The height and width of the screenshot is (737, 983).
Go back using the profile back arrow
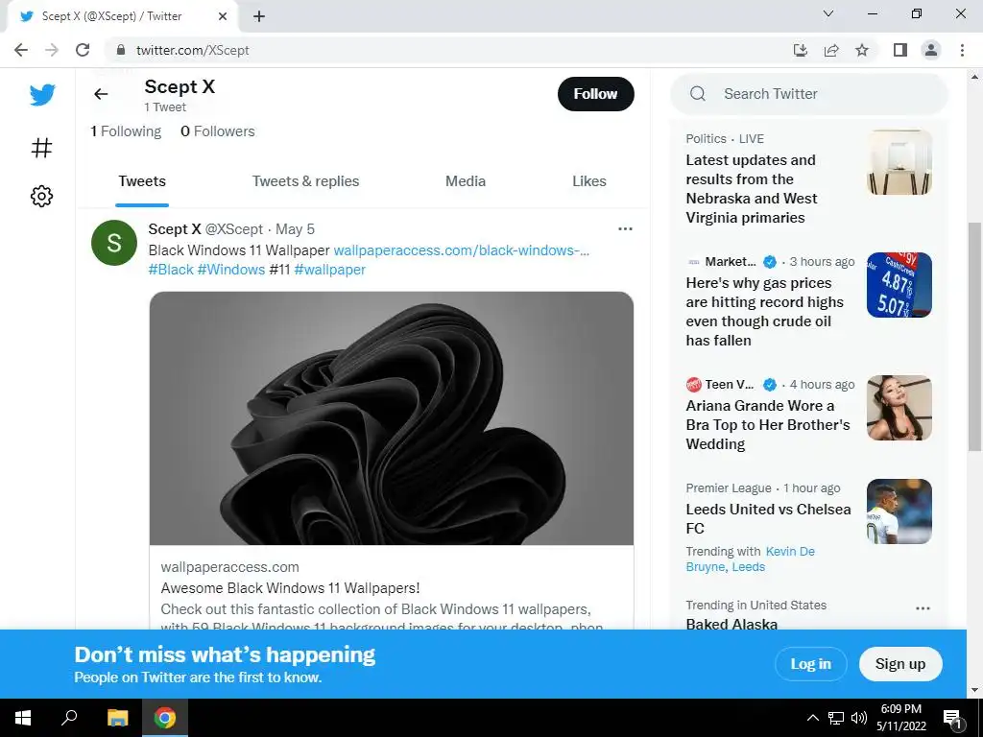(101, 94)
